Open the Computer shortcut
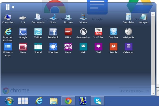Screen dimensions: 159x106 point(8,19)
